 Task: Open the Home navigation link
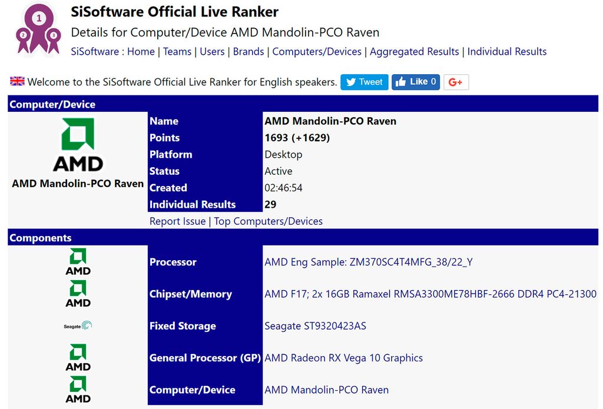point(141,51)
